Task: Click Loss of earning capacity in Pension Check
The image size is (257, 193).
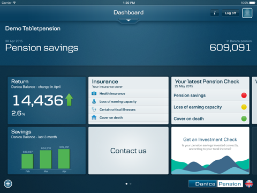Action: coord(210,107)
